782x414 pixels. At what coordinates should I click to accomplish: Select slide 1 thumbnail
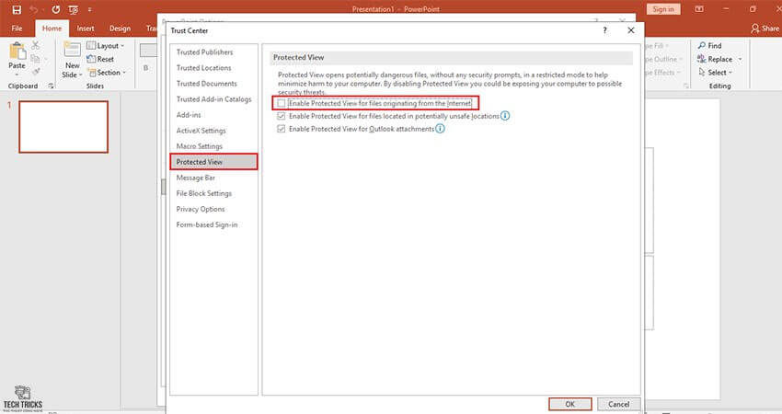(x=63, y=127)
